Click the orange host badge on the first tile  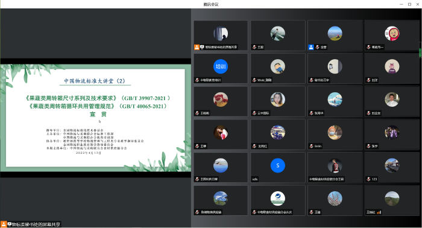point(197,47)
